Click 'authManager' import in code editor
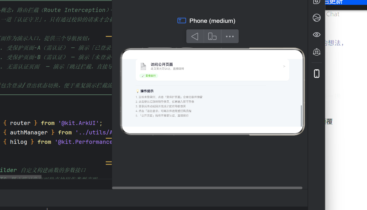This screenshot has height=210, width=367. [x=29, y=132]
